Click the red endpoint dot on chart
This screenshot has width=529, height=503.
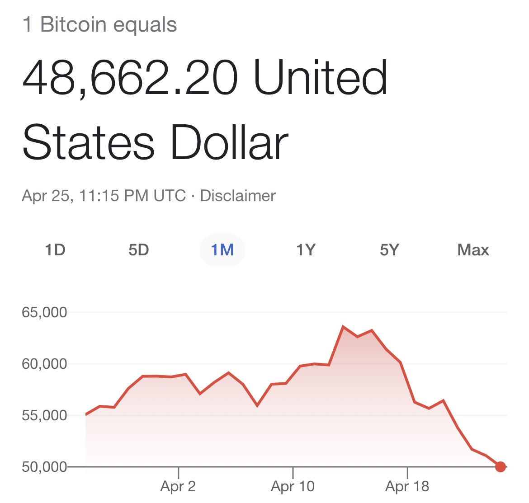click(x=500, y=467)
